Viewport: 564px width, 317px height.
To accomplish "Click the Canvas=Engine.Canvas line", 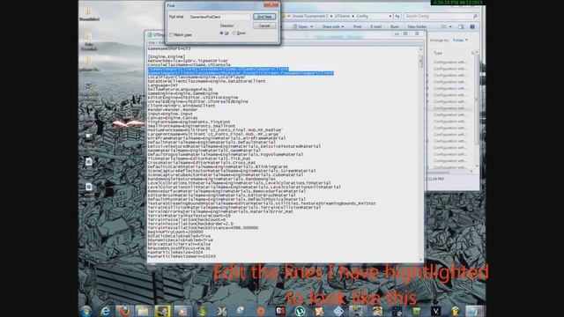I will coord(173,118).
